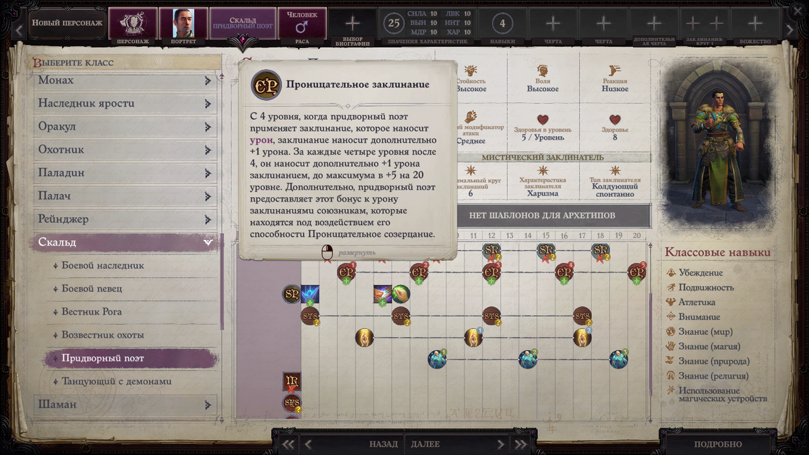Click the mouse icon beside развернуть
The height and width of the screenshot is (455, 809).
(327, 252)
